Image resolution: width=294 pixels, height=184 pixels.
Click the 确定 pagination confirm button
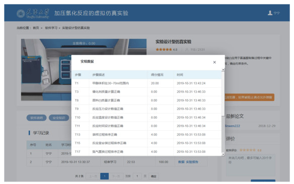[154, 176]
